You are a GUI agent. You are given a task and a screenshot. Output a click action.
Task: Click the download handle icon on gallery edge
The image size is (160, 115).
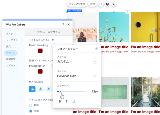point(128,12)
